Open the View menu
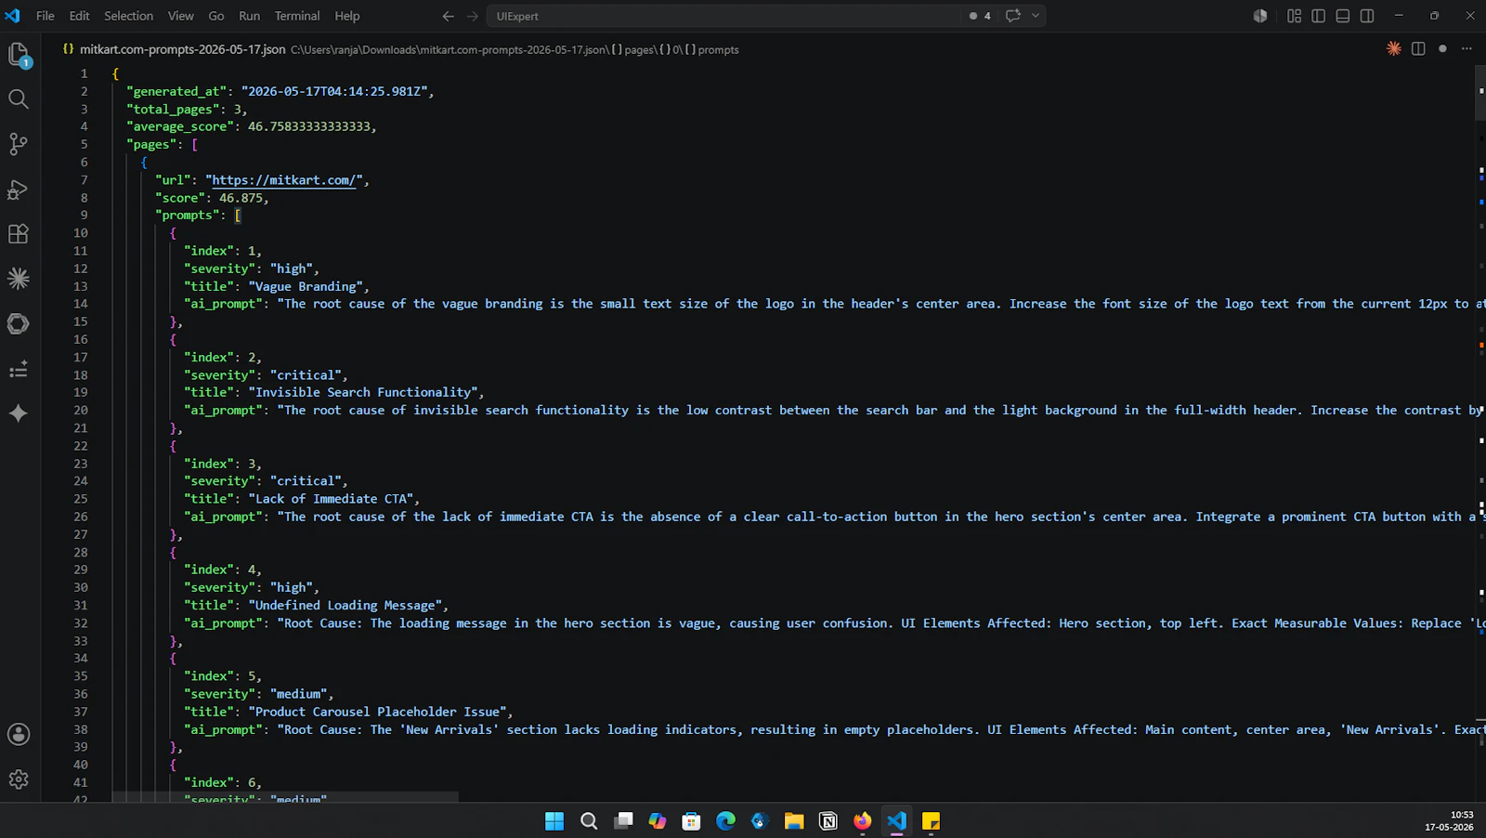The height and width of the screenshot is (838, 1486). tap(180, 16)
